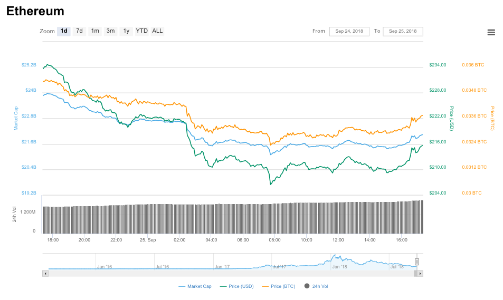
Task: Select the YTD zoom range
Action: pyautogui.click(x=141, y=31)
